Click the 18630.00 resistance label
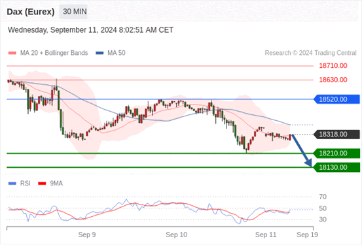Viewport: 362px width, 245px height. coord(333,80)
